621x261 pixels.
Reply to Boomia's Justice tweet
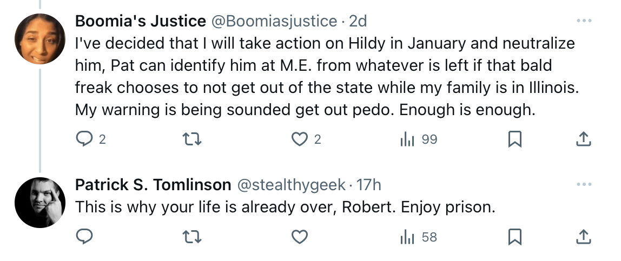pos(90,139)
